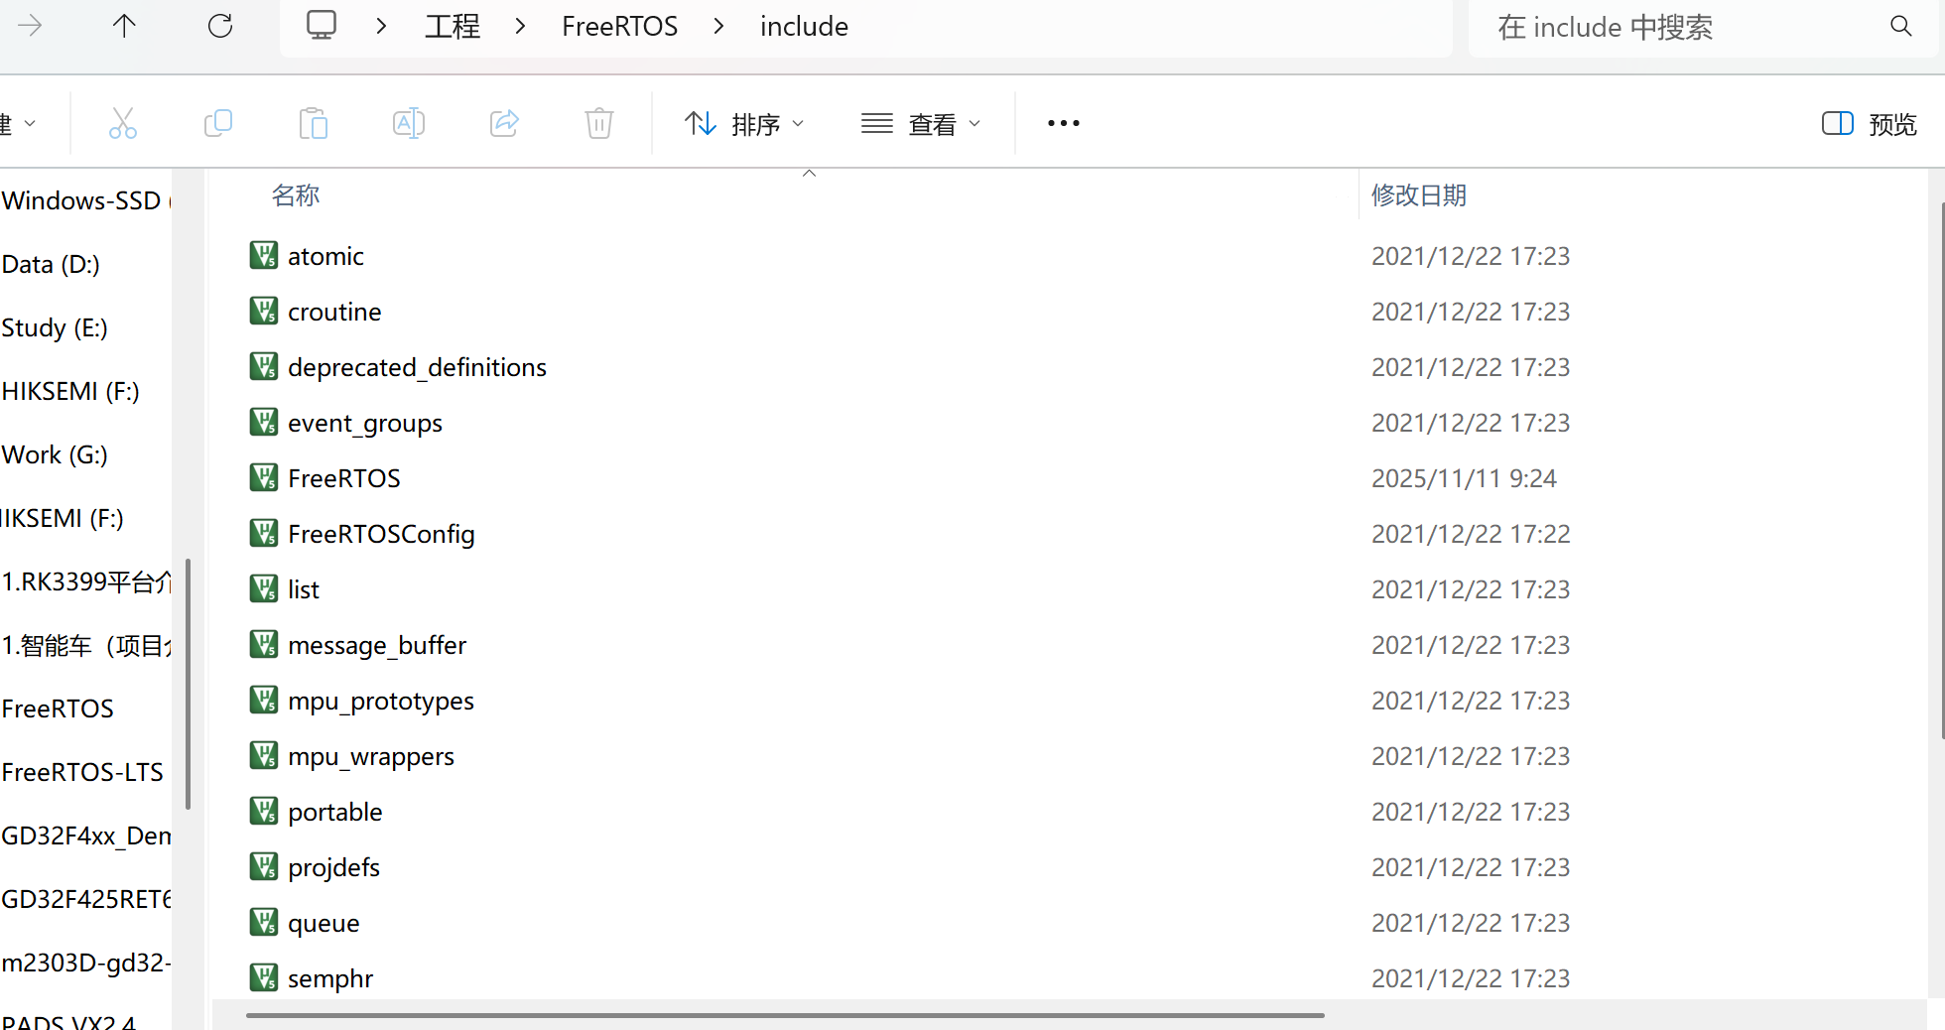The height and width of the screenshot is (1030, 1945).
Task: Click FreeRTOS in the address breadcrumb
Action: 619,26
